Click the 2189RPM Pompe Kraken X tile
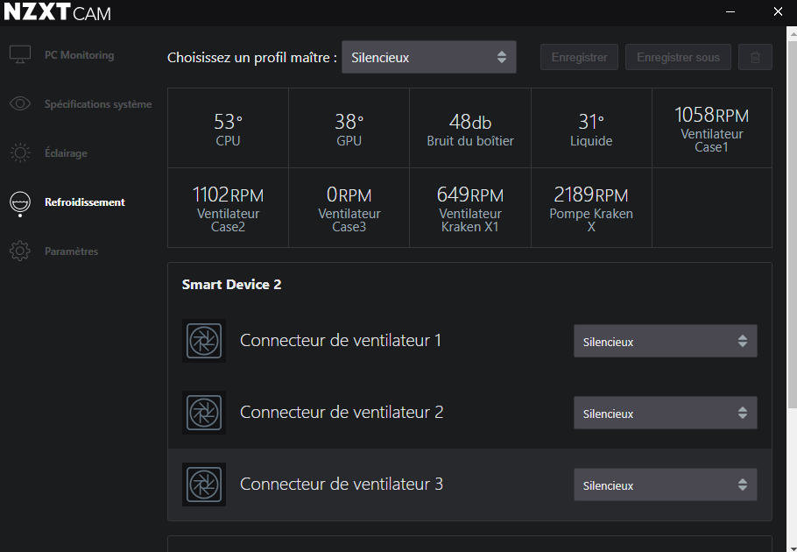This screenshot has width=797, height=552. tap(591, 208)
